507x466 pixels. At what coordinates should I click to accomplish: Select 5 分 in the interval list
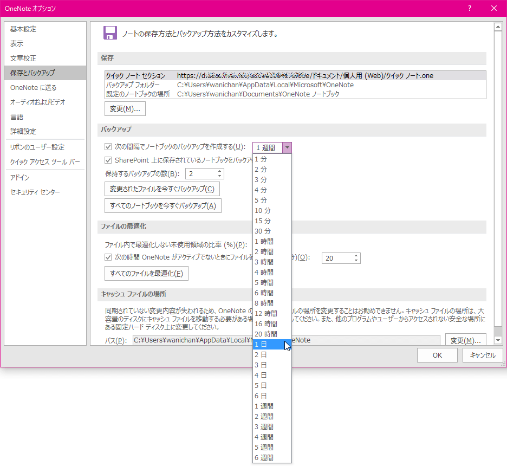[272, 200]
